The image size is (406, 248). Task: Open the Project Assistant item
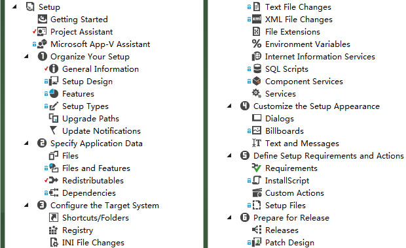pyautogui.click(x=82, y=32)
